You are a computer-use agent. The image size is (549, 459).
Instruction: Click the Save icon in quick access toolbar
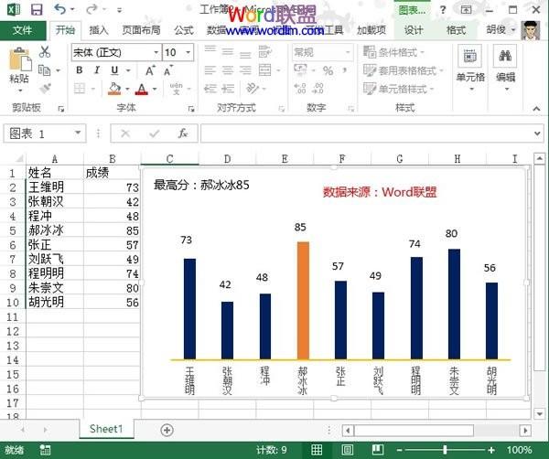[37, 10]
